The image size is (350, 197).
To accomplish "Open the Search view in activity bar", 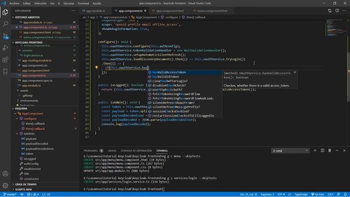I will click(x=5, y=24).
